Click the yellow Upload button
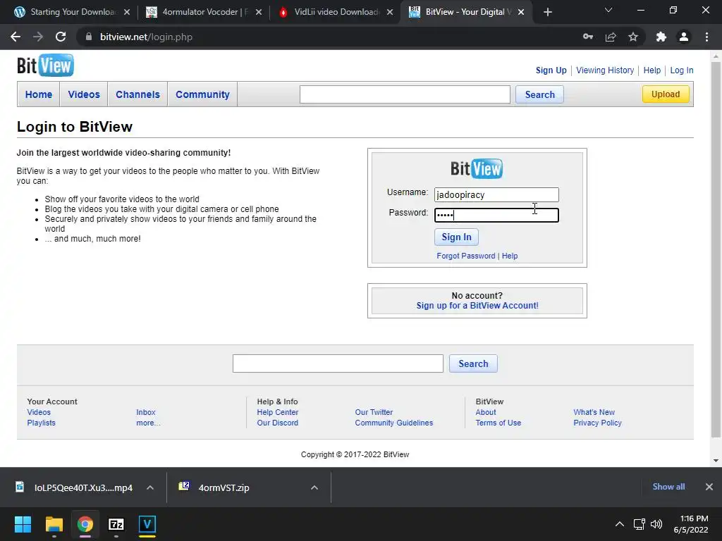 (666, 94)
